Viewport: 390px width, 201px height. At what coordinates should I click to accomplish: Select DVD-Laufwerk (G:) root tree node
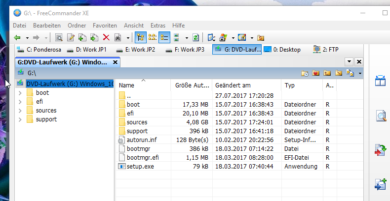click(x=70, y=84)
